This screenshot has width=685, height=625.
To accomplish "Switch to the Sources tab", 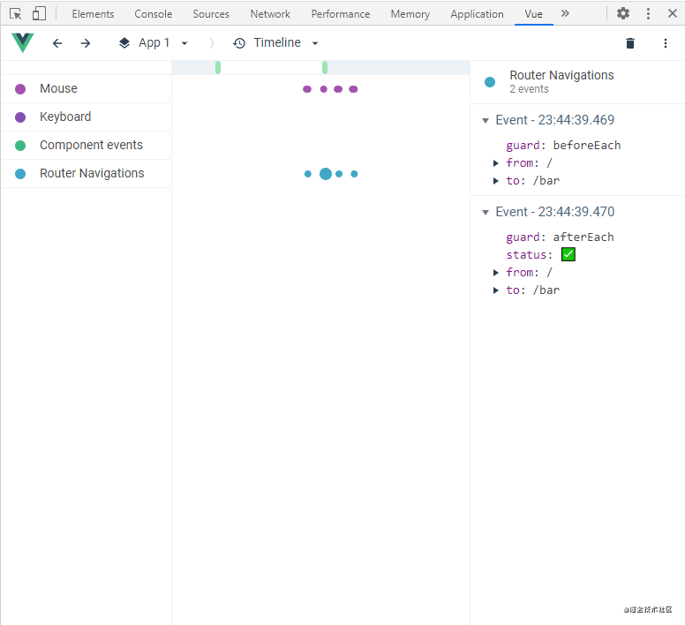I will 211,14.
